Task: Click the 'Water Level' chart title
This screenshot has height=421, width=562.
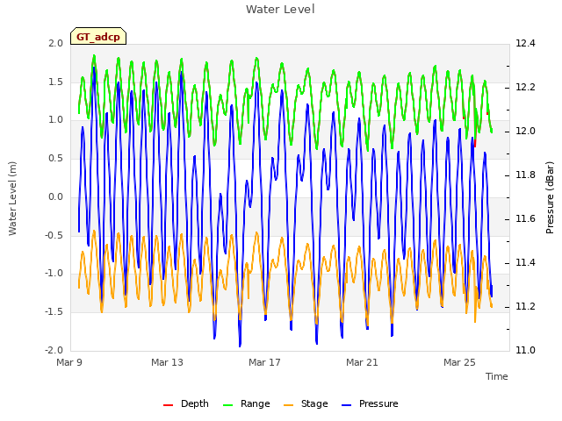Action: [280, 10]
